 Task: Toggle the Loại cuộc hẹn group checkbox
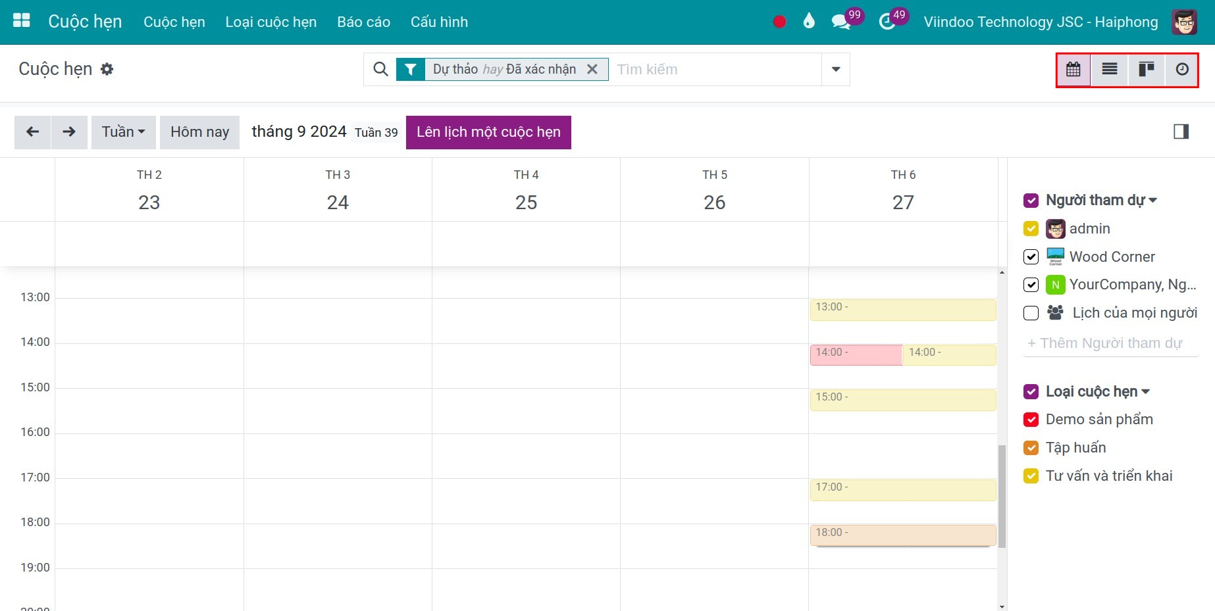point(1031,392)
